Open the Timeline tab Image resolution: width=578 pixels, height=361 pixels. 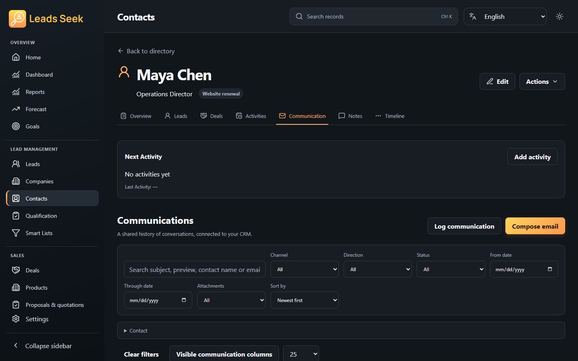point(390,116)
